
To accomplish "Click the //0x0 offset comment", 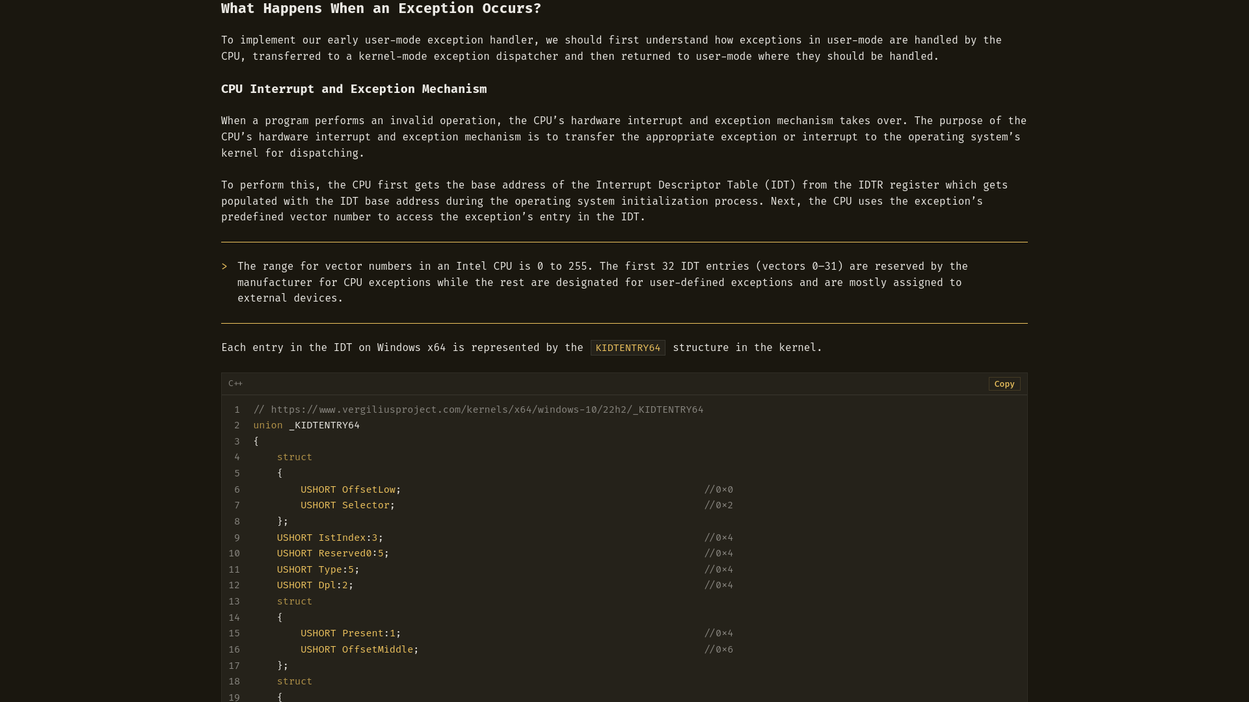I will point(718,489).
